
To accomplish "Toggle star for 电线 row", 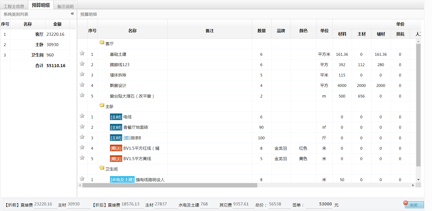I will coord(82,116).
